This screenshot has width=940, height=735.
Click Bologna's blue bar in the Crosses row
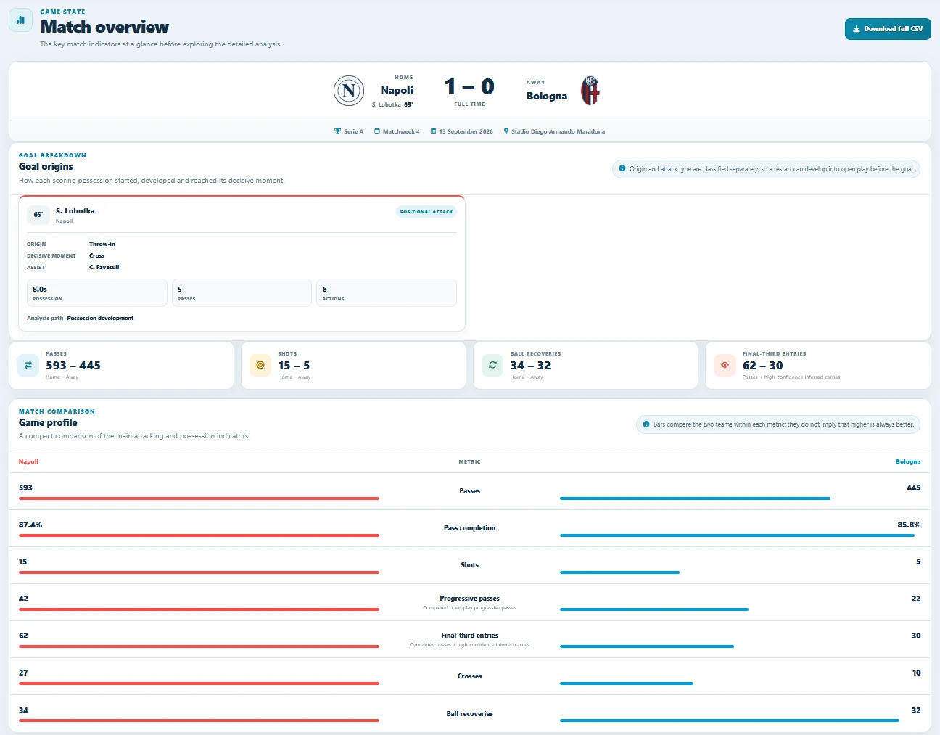point(627,683)
